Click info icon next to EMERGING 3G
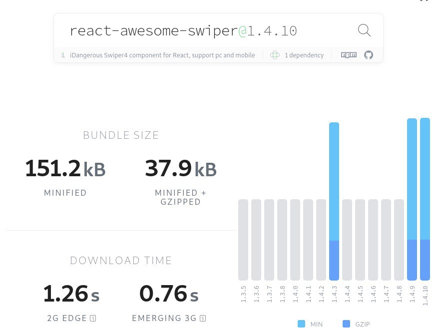Viewport: 445px width, 336px height. (x=203, y=319)
